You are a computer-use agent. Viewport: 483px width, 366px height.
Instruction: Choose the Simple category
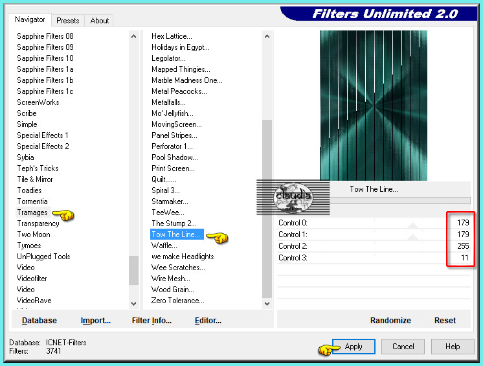click(x=27, y=124)
